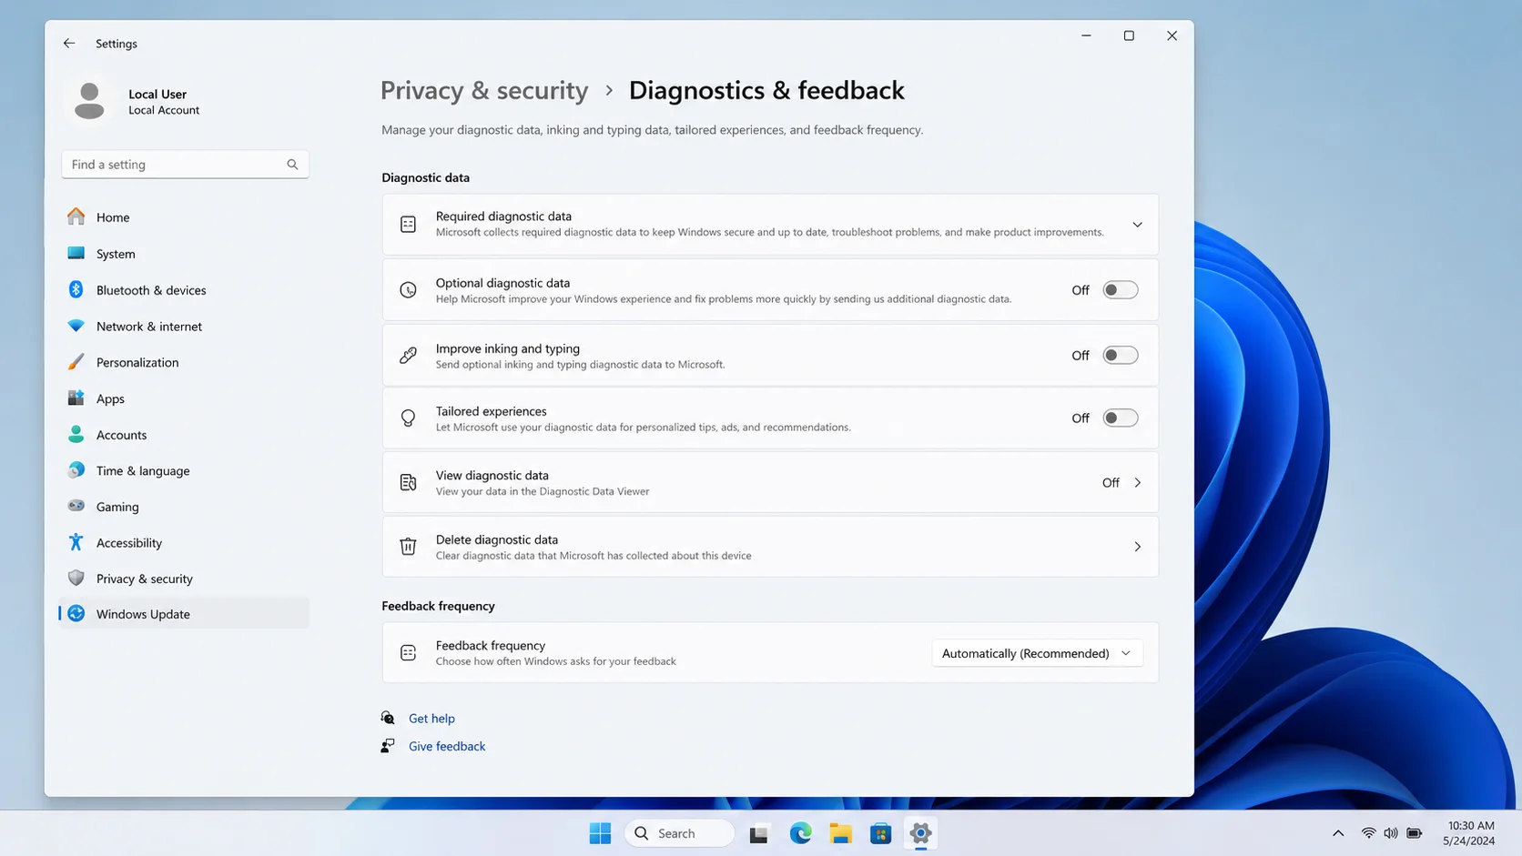Click the Settings gear on the taskbar
This screenshot has width=1522, height=856.
point(920,833)
